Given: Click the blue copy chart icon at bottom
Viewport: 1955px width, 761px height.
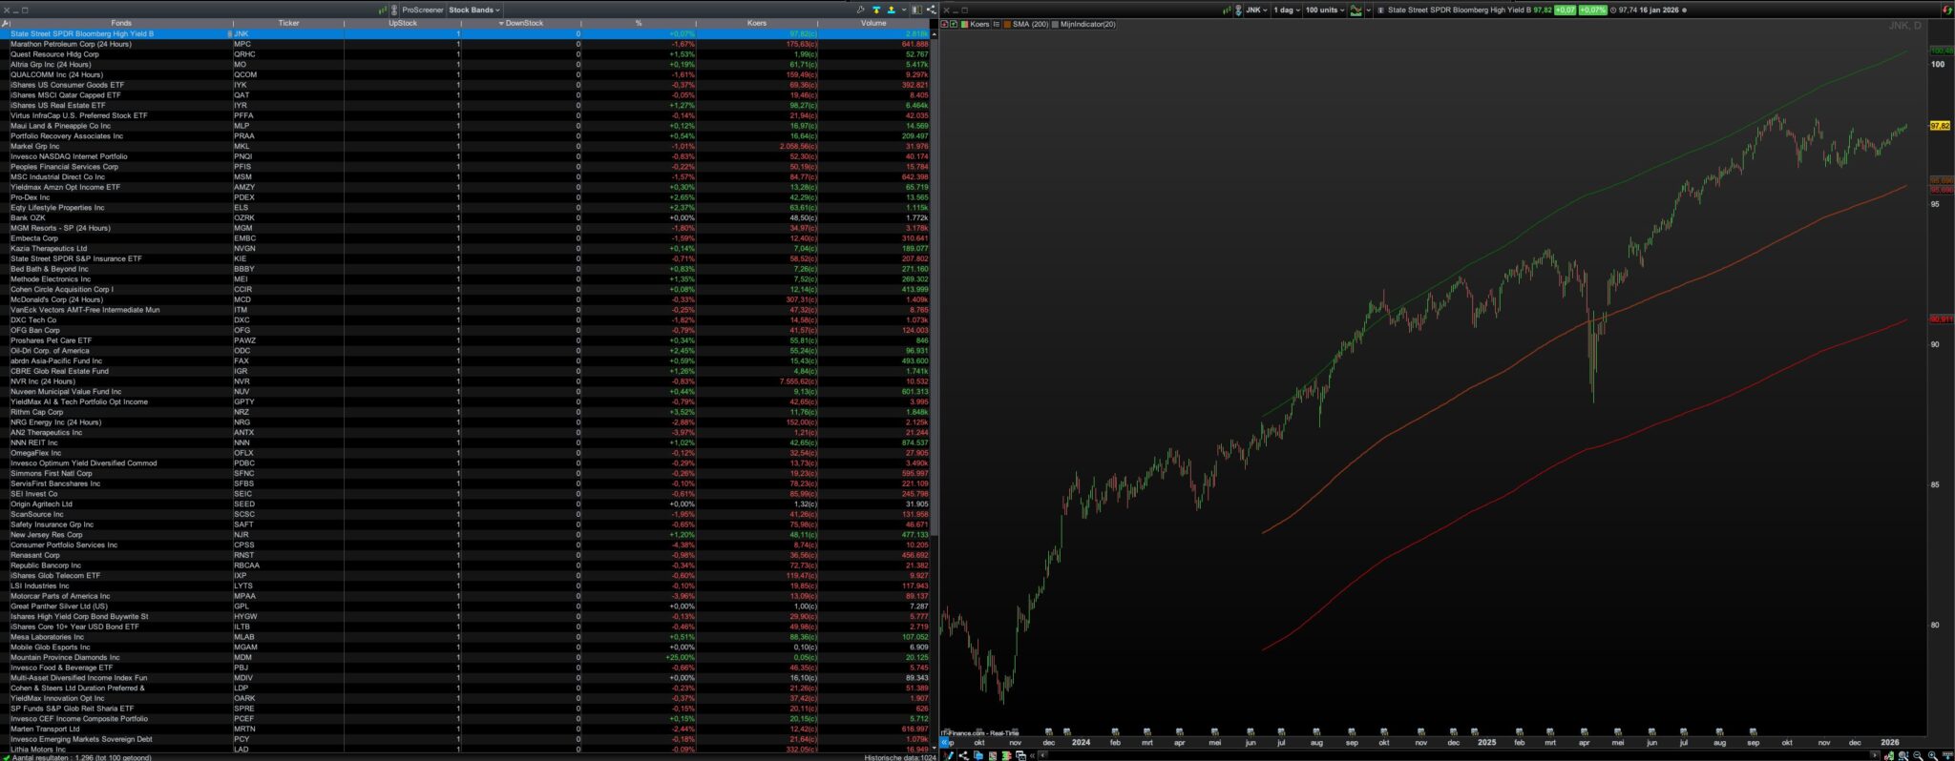Looking at the screenshot, I should (x=978, y=755).
